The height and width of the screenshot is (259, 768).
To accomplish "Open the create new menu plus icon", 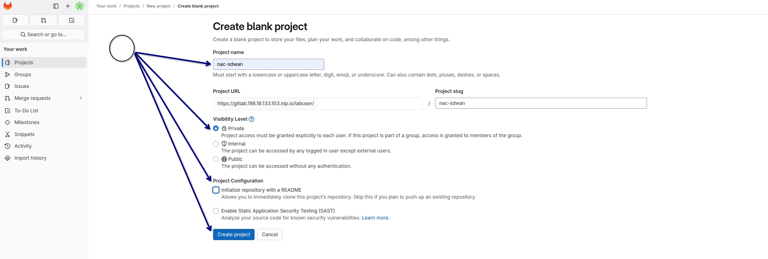I will [68, 6].
